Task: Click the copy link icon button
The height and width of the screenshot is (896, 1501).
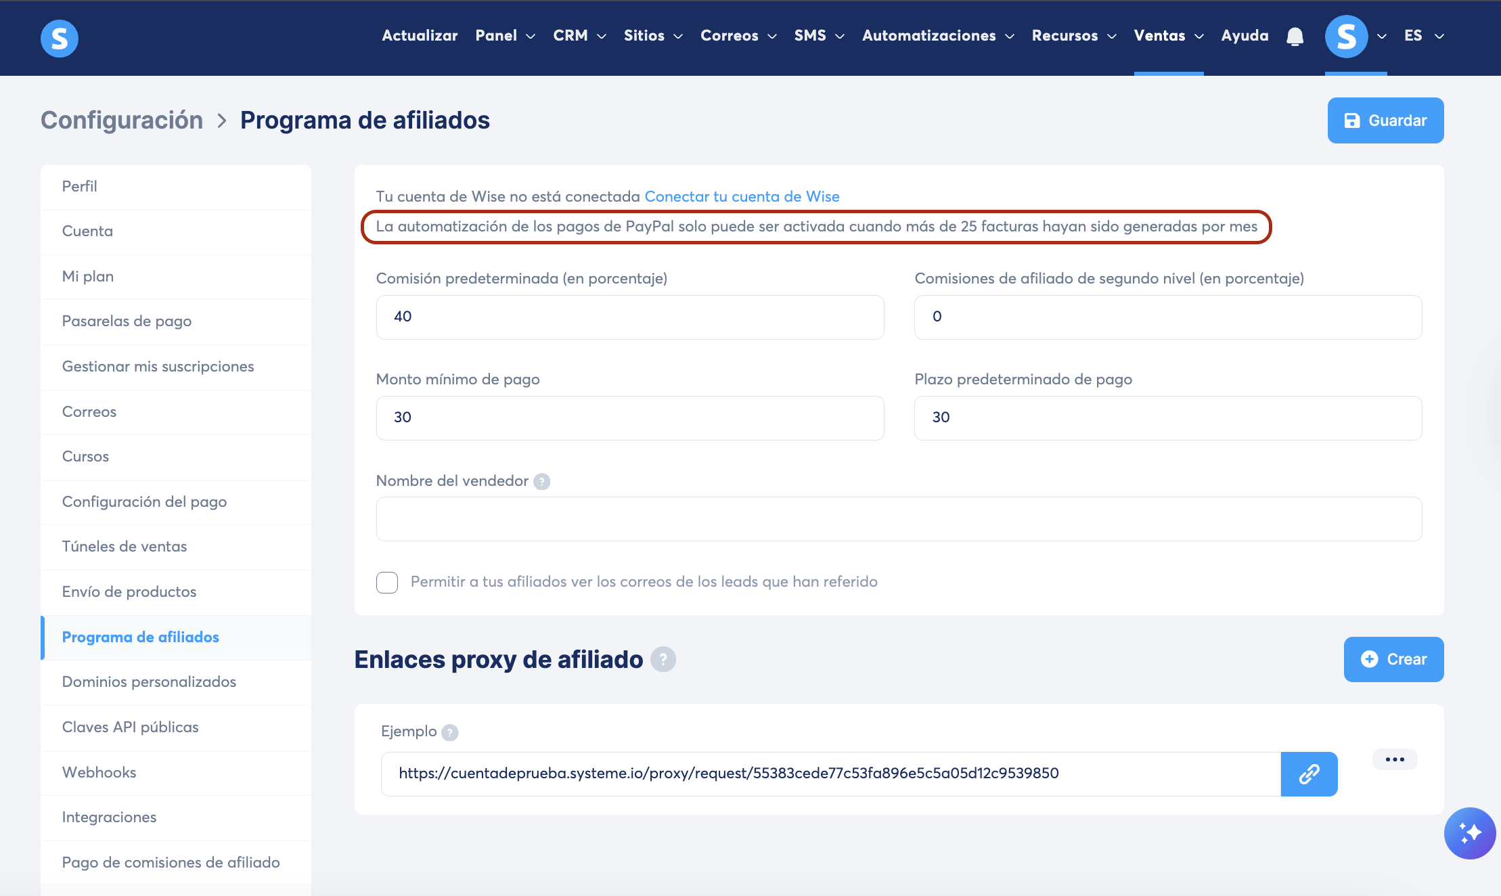Action: 1309,774
